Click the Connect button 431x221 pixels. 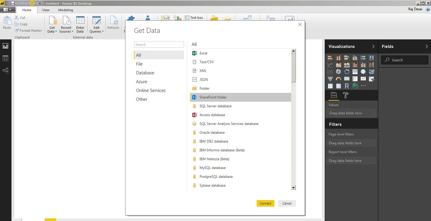click(266, 203)
